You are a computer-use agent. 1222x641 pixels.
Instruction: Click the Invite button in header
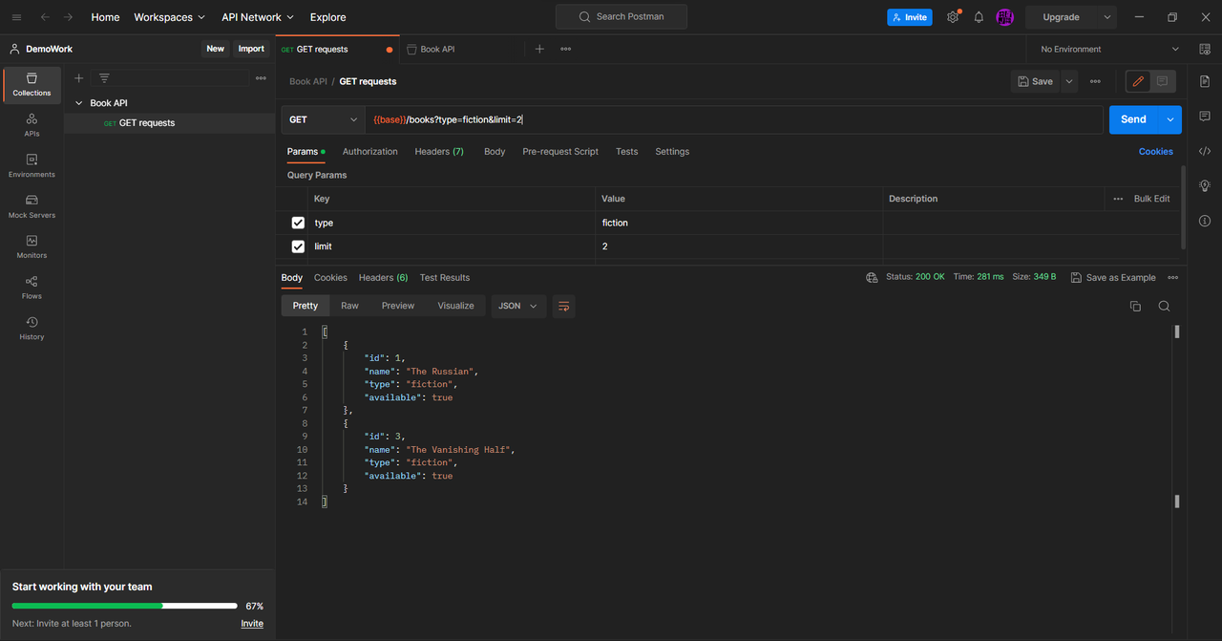pyautogui.click(x=910, y=17)
